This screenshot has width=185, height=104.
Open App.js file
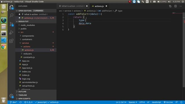(x=36, y=64)
